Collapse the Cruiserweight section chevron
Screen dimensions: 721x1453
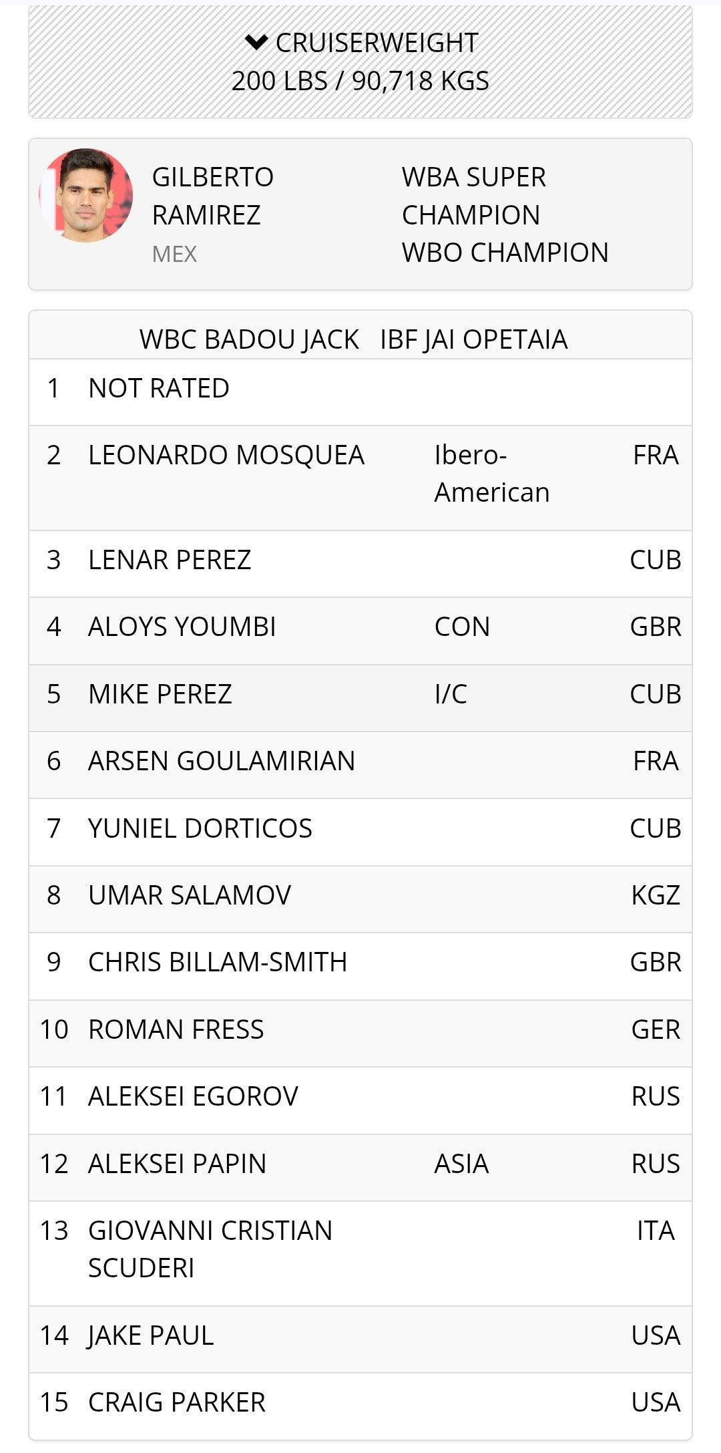(x=256, y=43)
